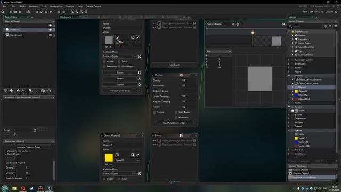
Task: Click select sprite icon in Object1 panel
Action: click(117, 37)
